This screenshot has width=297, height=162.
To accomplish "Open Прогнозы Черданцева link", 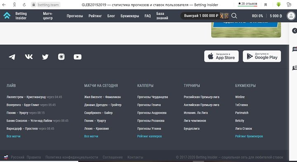I will click(x=153, y=97).
